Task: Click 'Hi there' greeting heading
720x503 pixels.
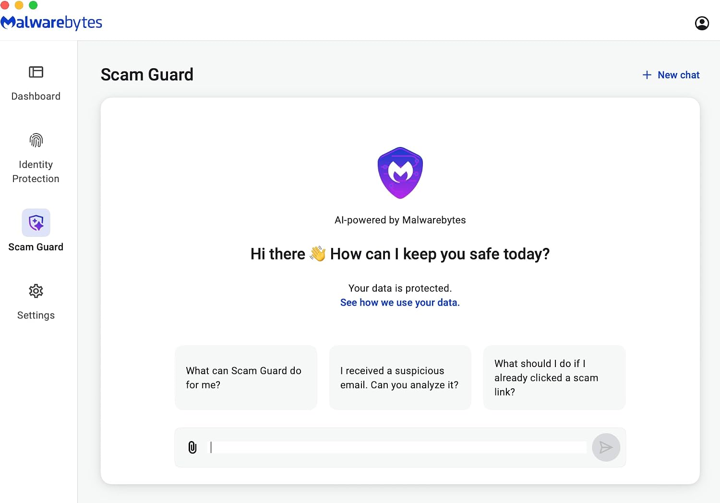Action: click(400, 254)
